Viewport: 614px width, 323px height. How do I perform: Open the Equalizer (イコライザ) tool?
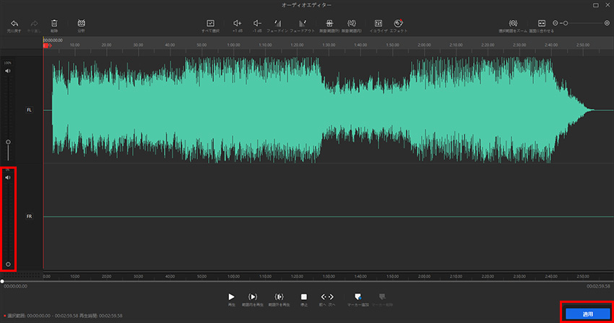378,24
